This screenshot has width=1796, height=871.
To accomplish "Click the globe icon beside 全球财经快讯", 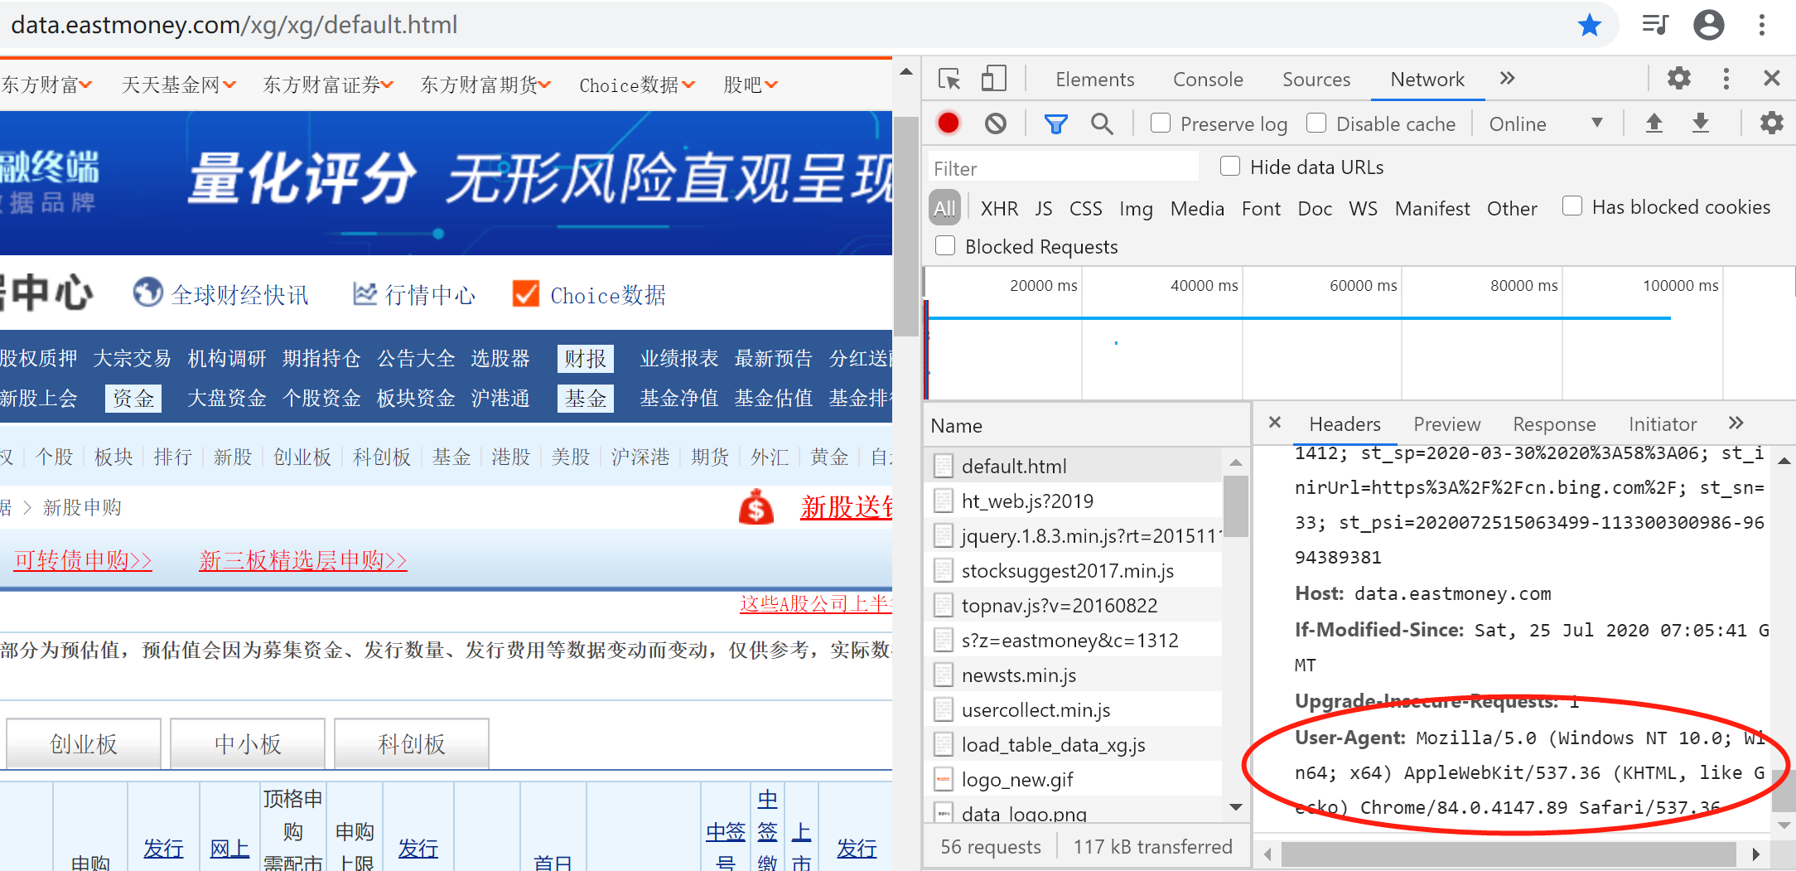I will [x=148, y=293].
